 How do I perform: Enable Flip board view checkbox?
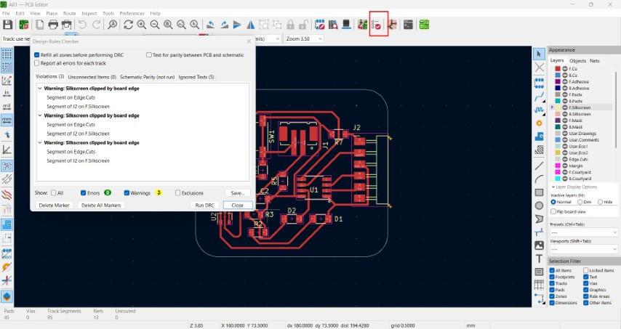point(553,211)
